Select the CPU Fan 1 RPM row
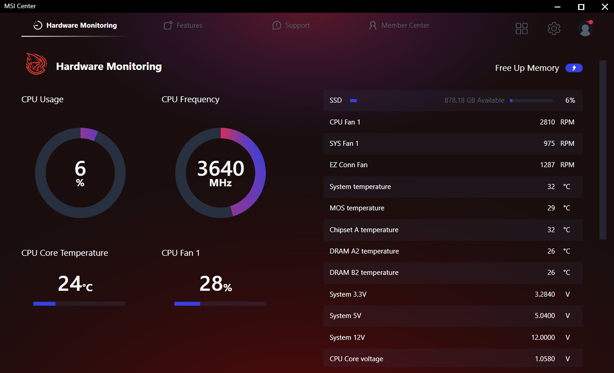The width and height of the screenshot is (614, 373). [453, 122]
